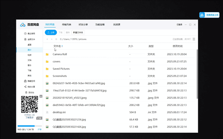The width and height of the screenshot is (223, 139).
Task: Click the 了解更多 link under QR code
Action: point(29,118)
